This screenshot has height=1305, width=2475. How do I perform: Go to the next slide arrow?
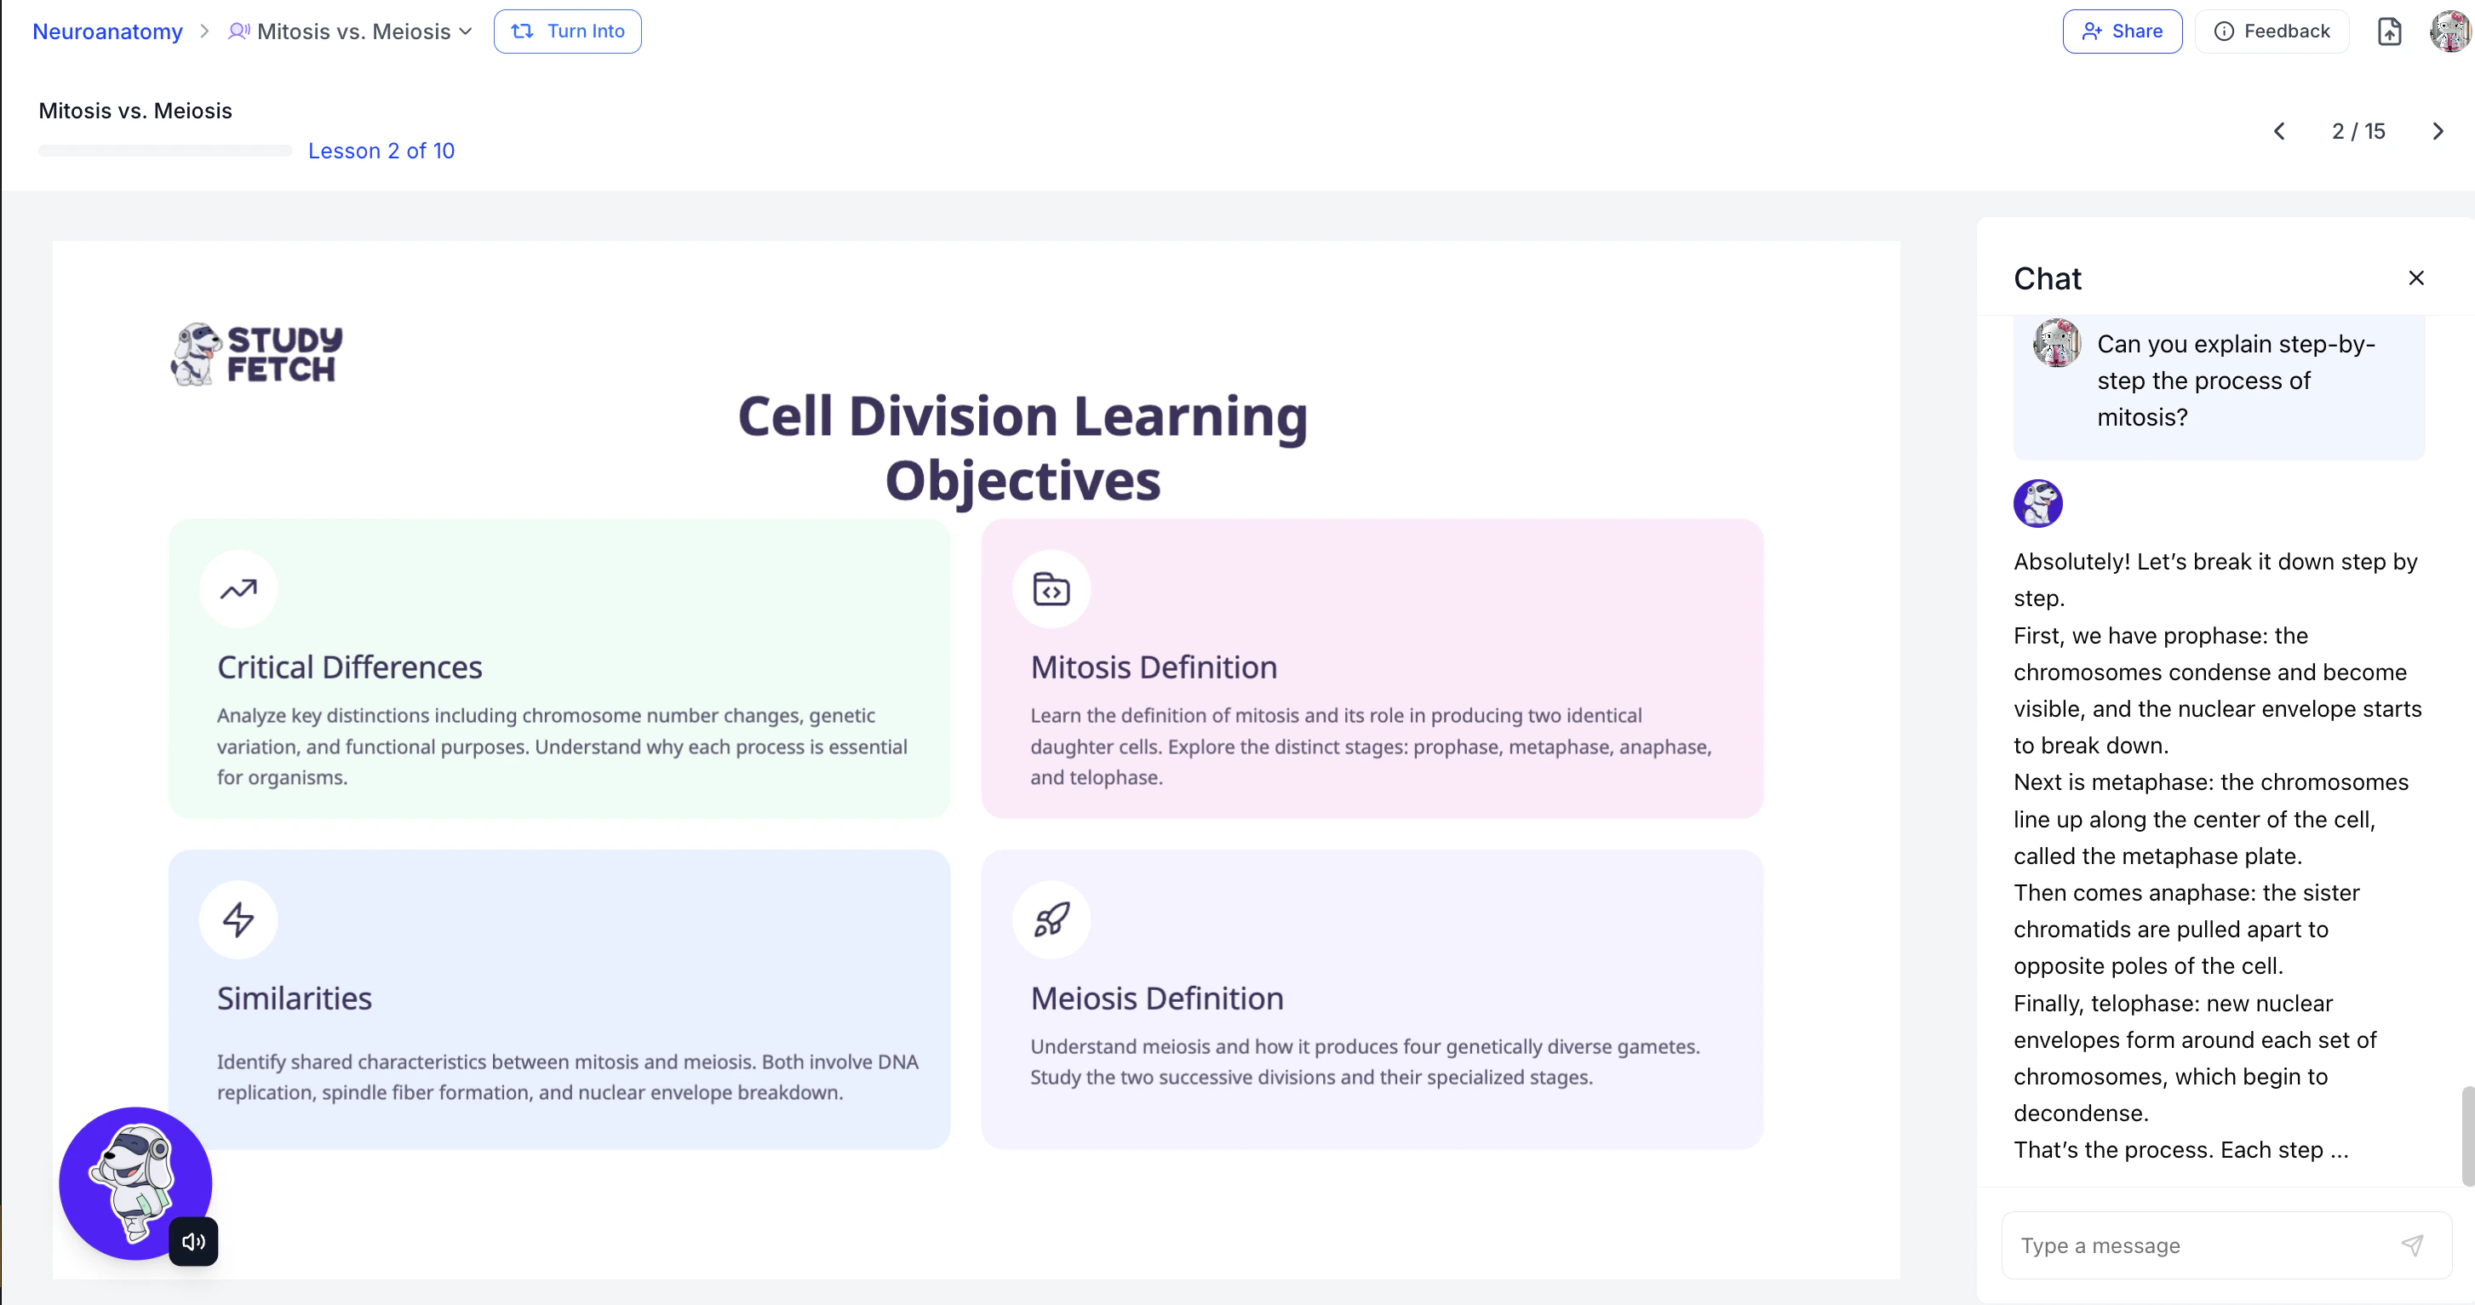2438,132
